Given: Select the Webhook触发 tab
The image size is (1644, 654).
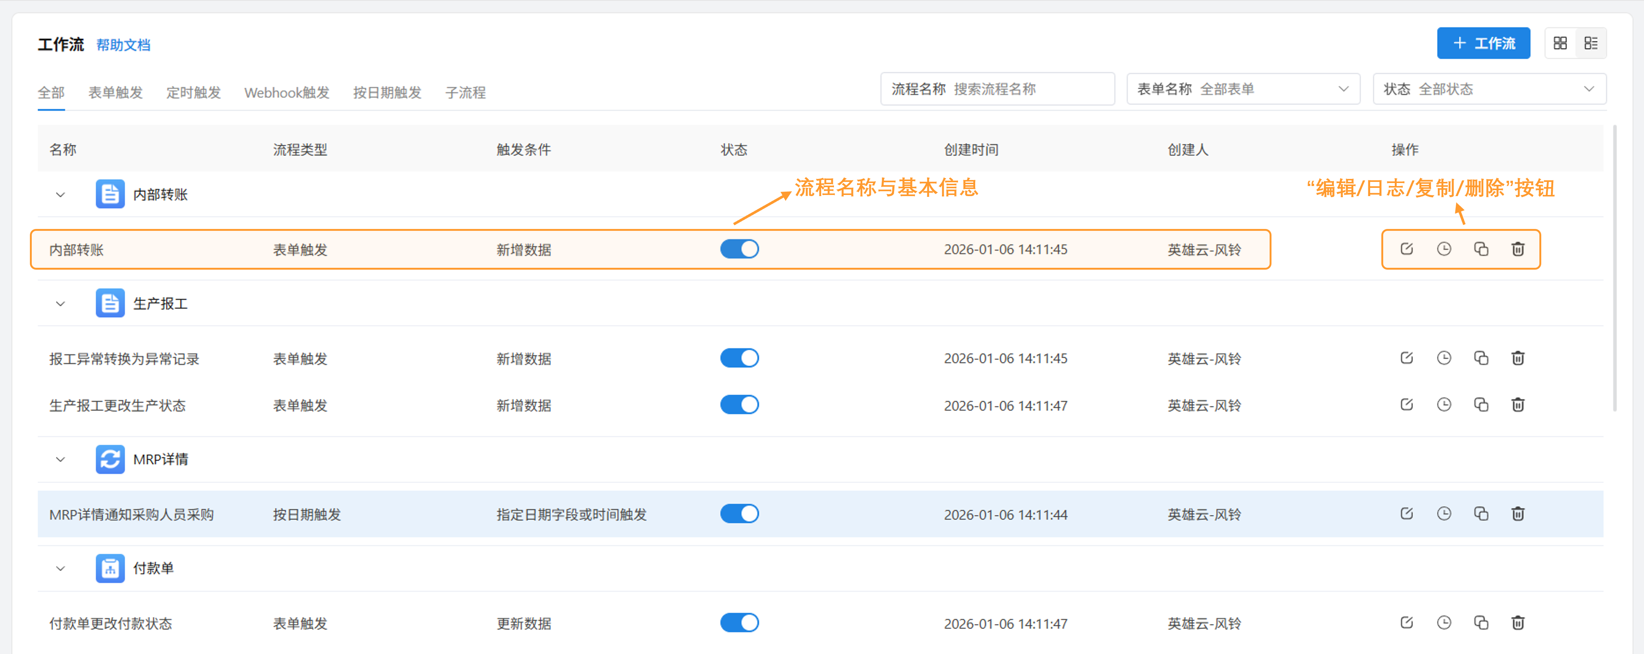Looking at the screenshot, I should (287, 93).
